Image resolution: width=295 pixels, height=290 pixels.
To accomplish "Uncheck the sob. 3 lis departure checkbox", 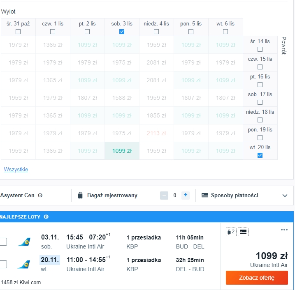I will click(122, 32).
